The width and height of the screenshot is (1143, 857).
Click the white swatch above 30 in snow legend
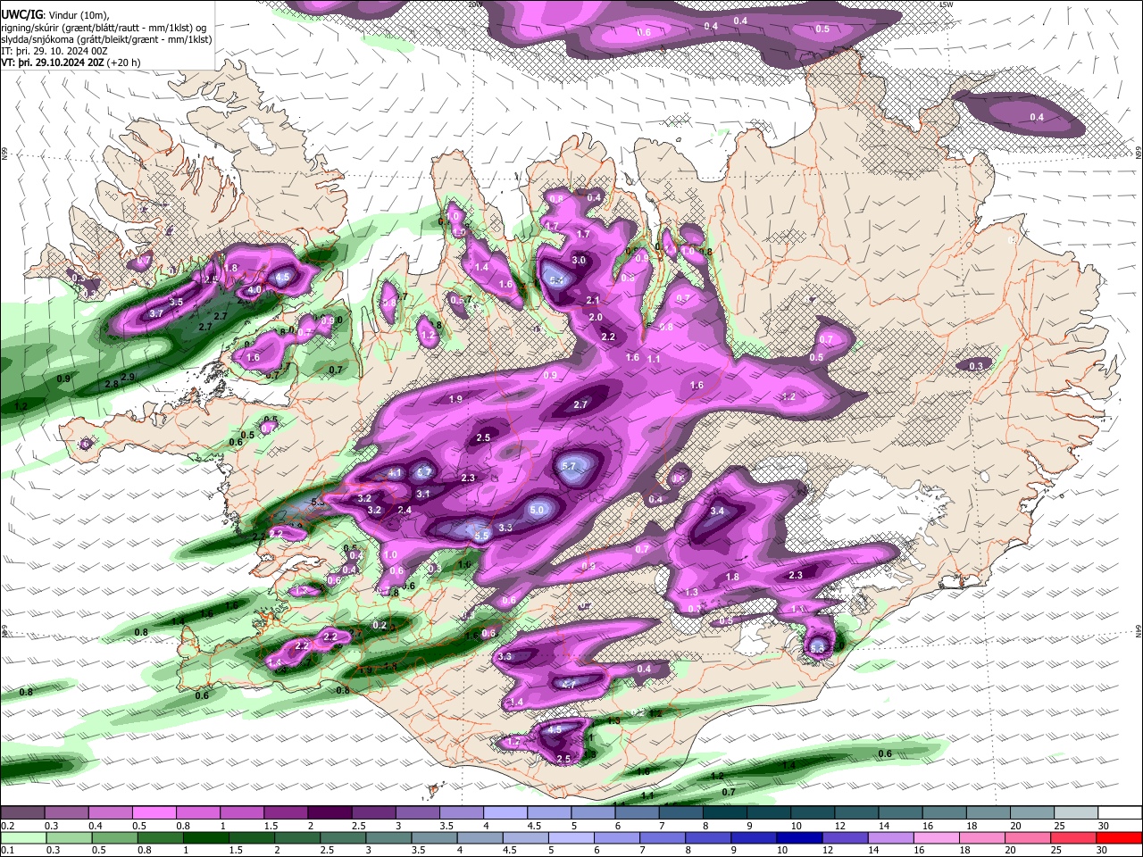(x=1119, y=813)
